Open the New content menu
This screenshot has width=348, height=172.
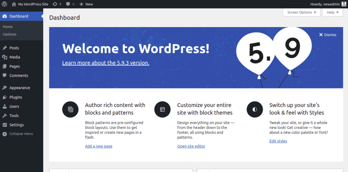(x=86, y=4)
